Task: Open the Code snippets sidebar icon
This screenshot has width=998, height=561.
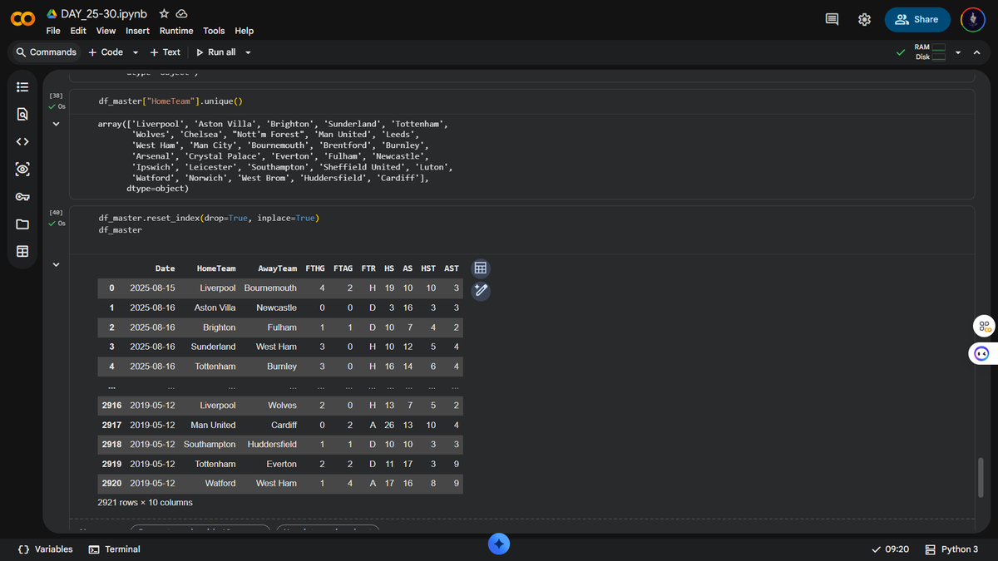Action: coord(22,141)
